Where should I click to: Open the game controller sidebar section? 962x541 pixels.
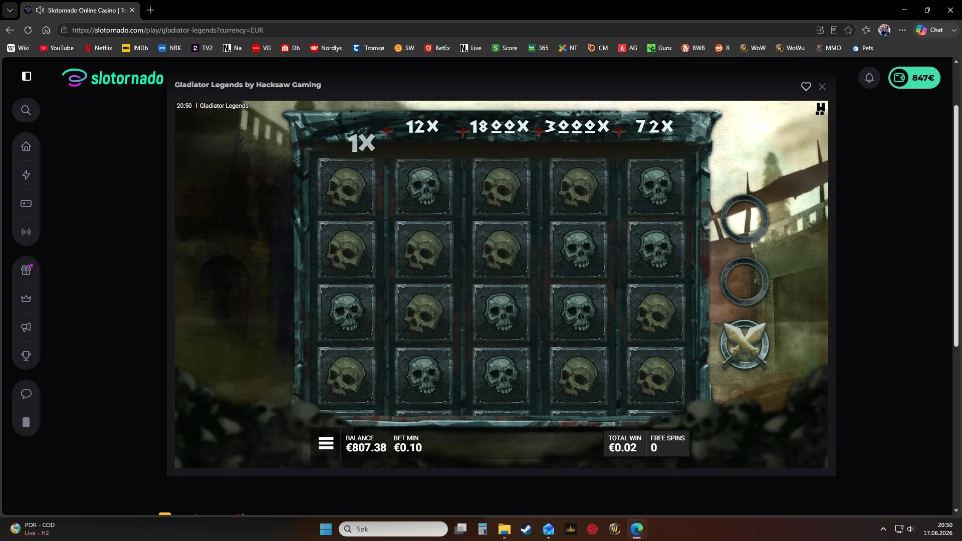pos(26,203)
